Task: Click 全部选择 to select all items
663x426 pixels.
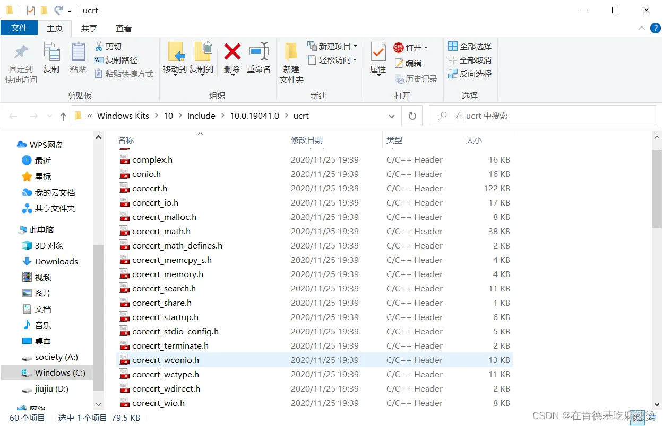Action: (469, 46)
